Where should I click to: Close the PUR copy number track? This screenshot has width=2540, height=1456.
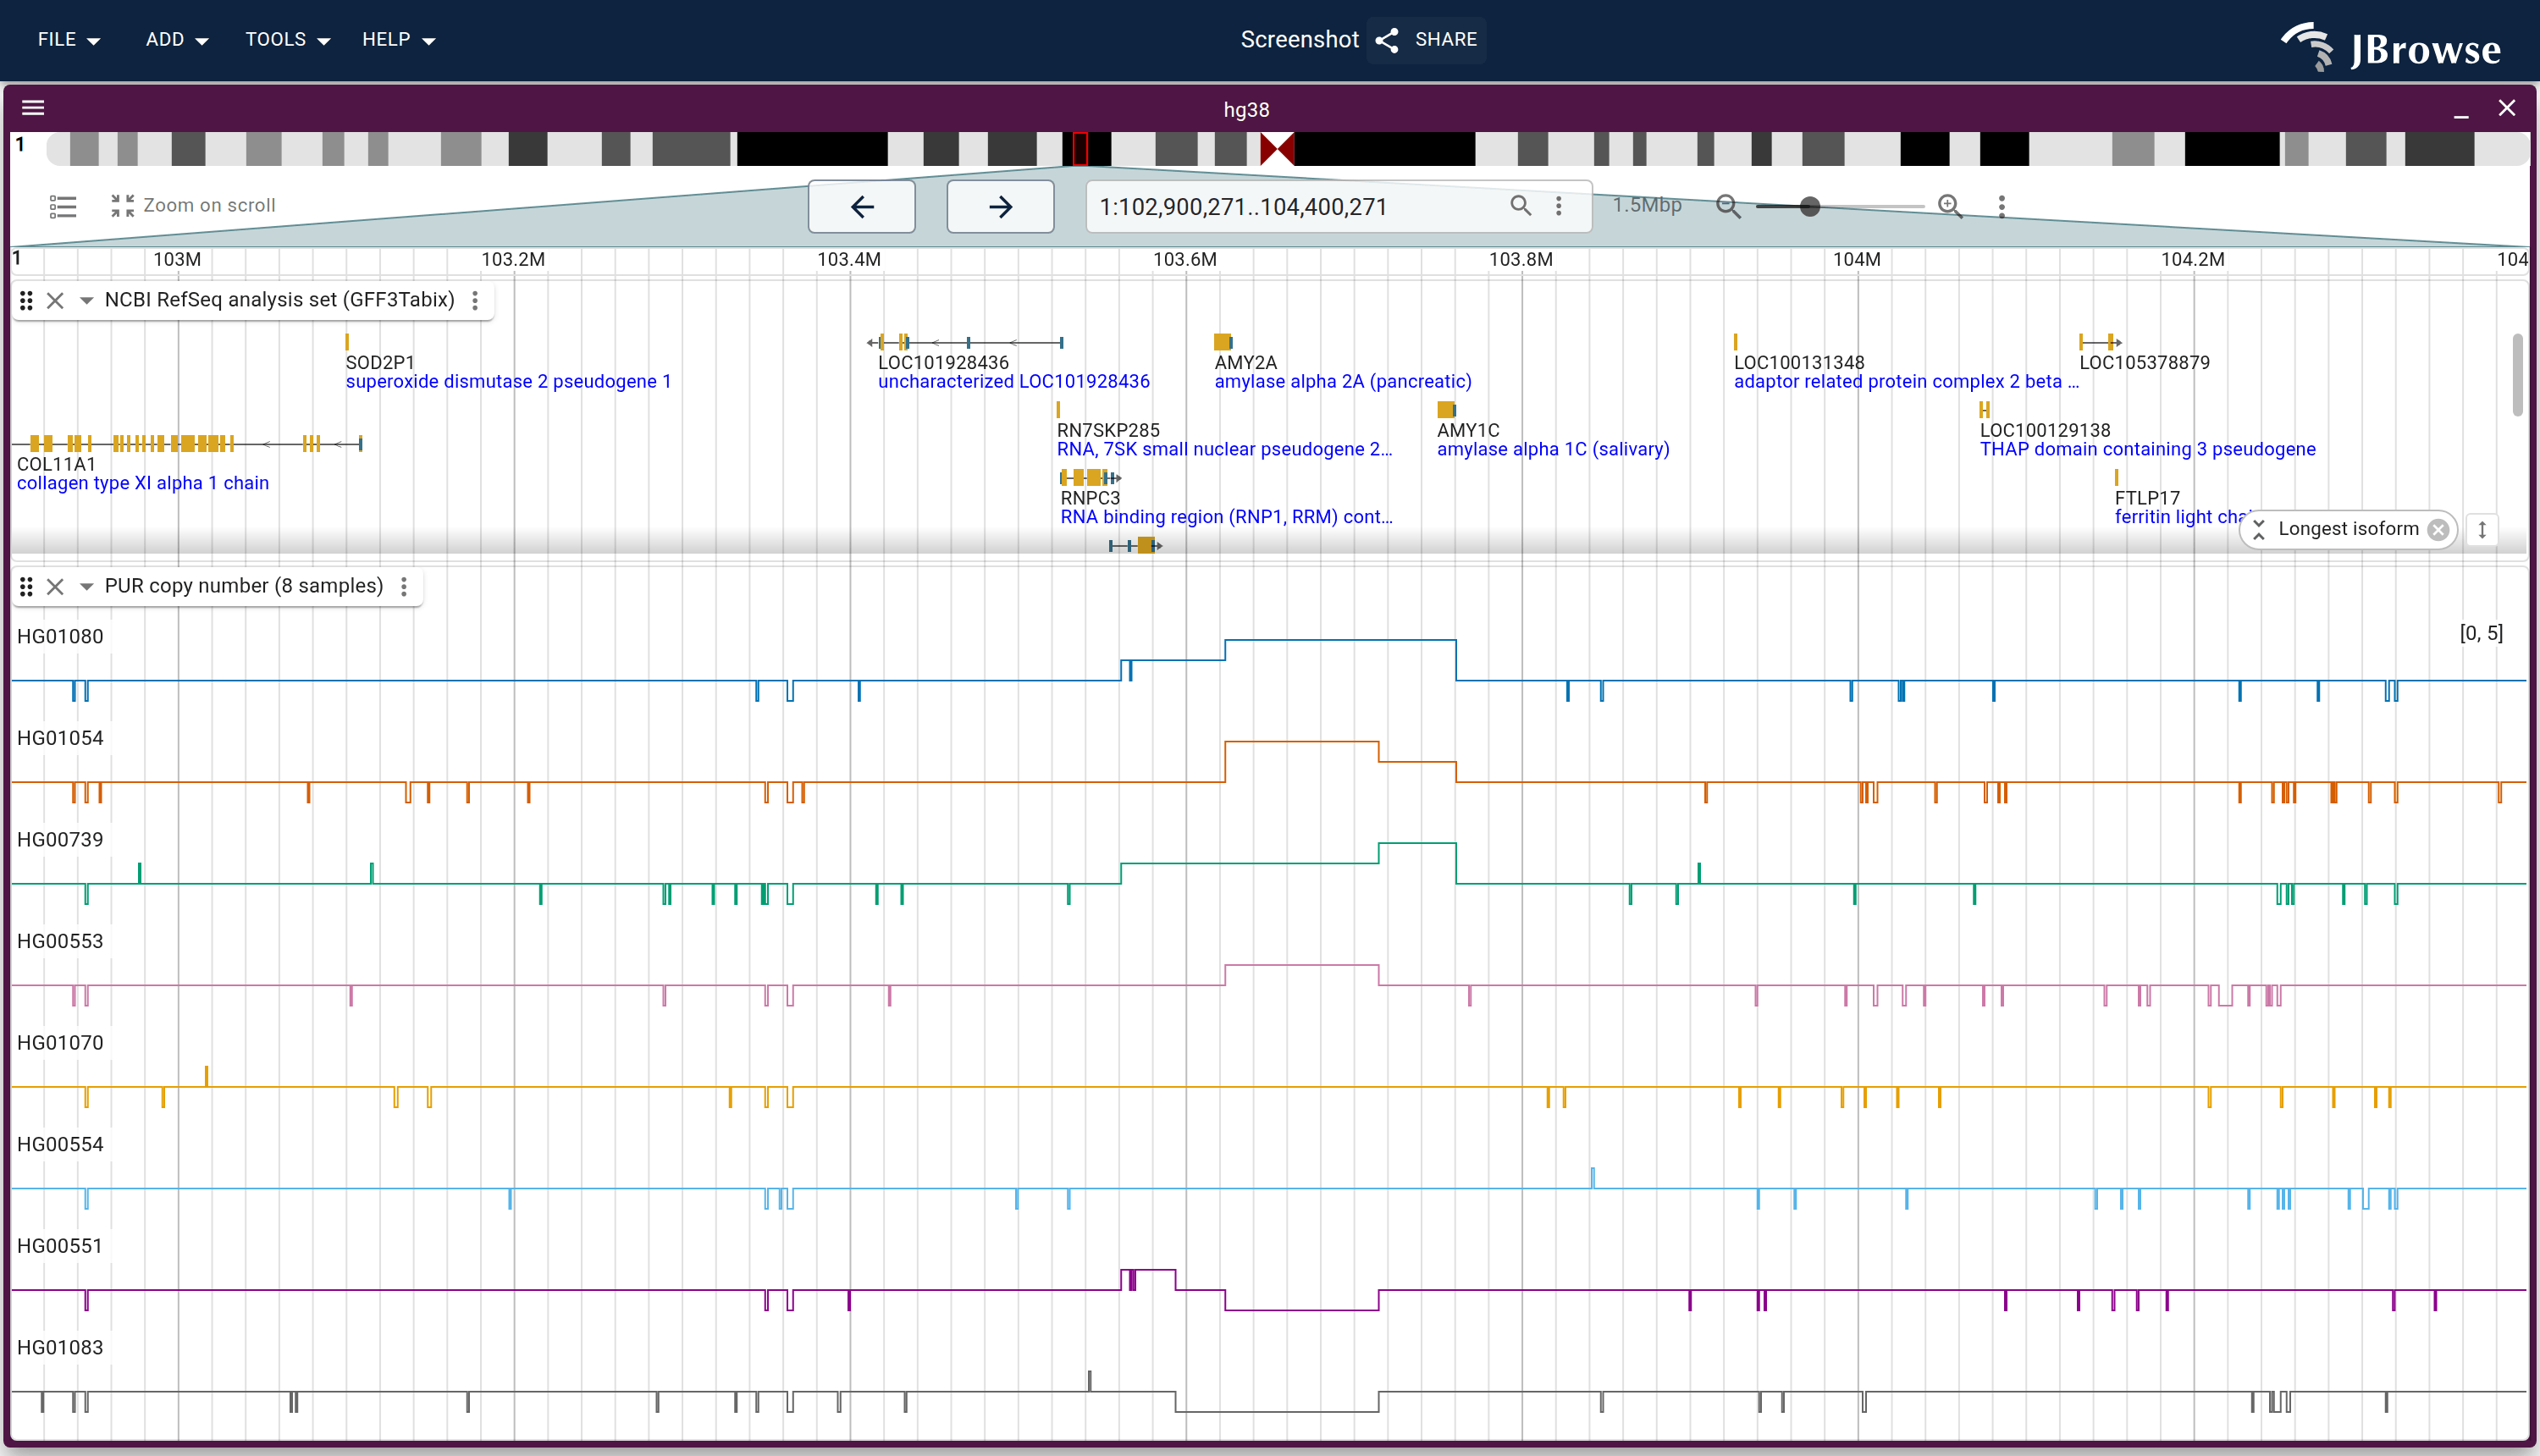click(x=56, y=586)
